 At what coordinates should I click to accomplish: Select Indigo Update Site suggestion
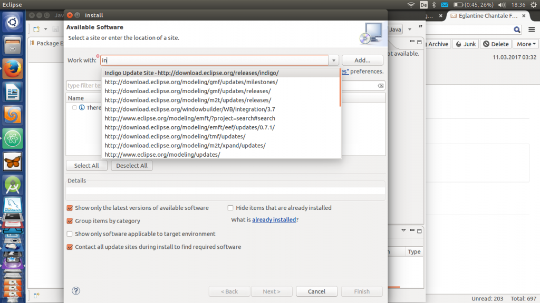tap(221, 73)
